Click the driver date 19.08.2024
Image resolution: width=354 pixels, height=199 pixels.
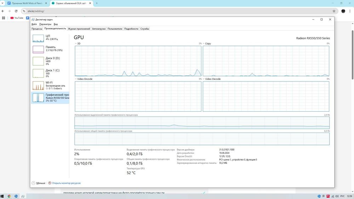(x=224, y=153)
